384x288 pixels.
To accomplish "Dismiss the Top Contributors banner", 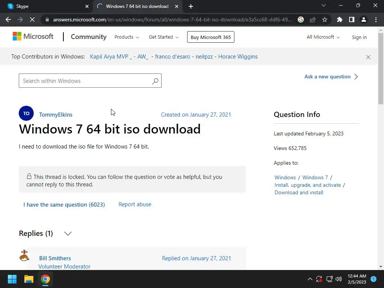I will pos(368,57).
